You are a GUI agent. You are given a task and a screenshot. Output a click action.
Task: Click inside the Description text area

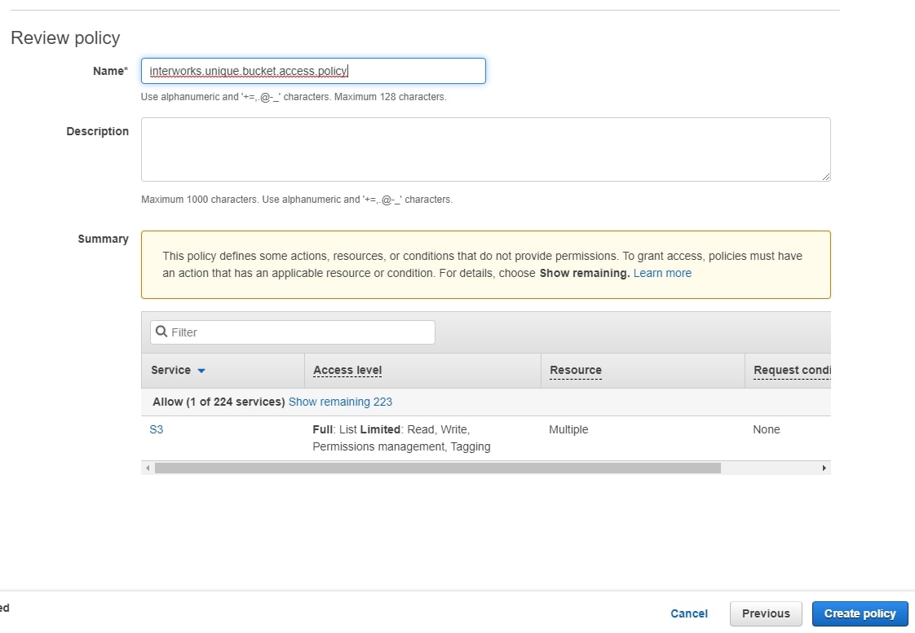pyautogui.click(x=485, y=150)
